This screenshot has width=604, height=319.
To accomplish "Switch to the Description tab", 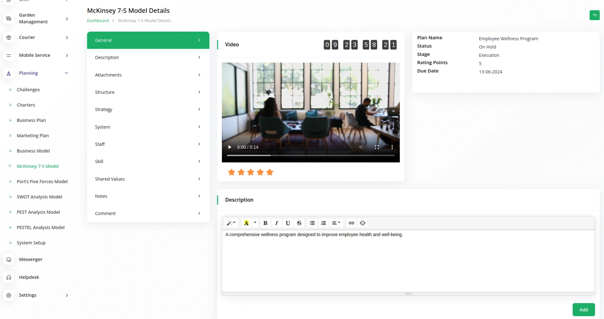I will coord(148,57).
